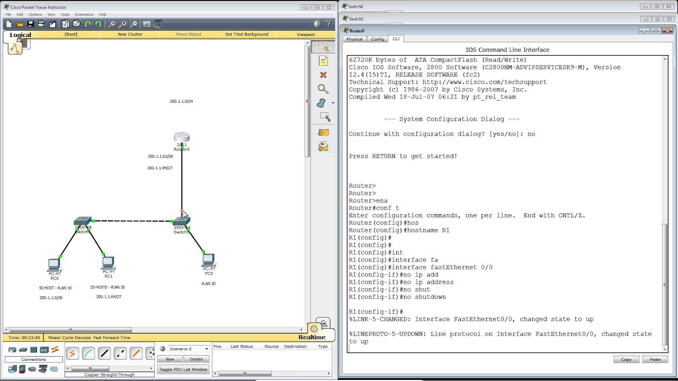Click the workspace horizontal scrollbar
This screenshot has height=381, width=678.
point(71,330)
